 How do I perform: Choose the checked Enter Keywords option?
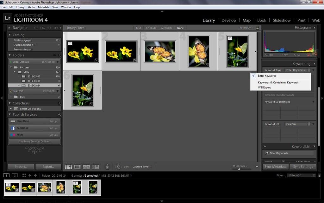coord(267,76)
